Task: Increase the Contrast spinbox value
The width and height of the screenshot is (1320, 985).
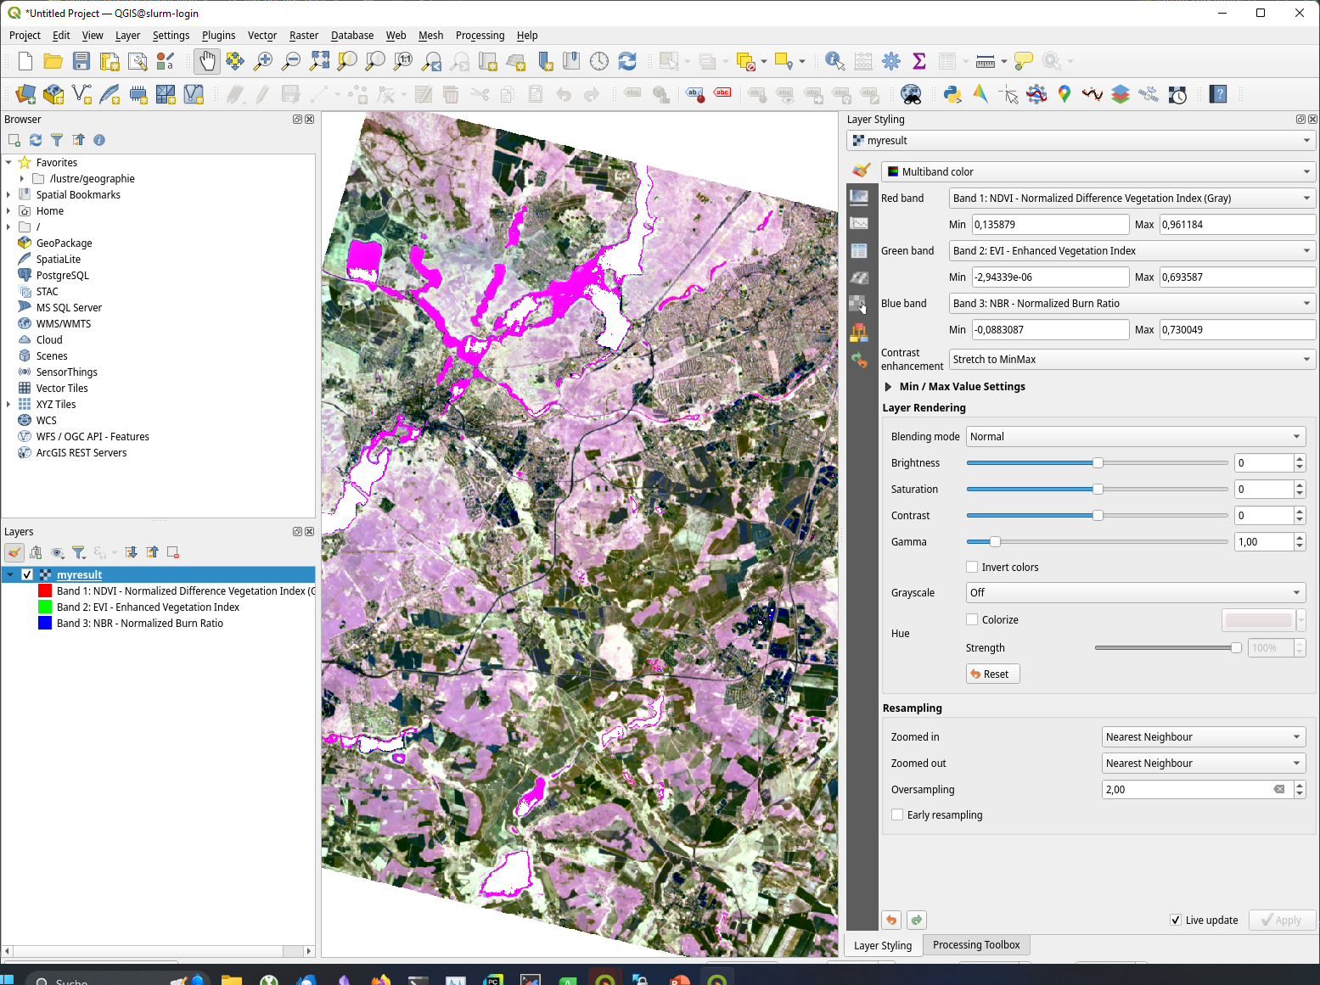Action: click(x=1300, y=511)
